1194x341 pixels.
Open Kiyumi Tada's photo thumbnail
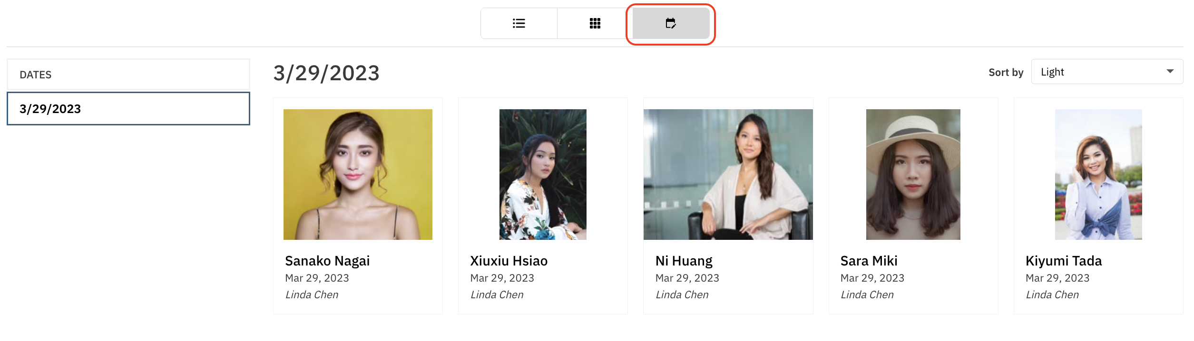[1098, 174]
